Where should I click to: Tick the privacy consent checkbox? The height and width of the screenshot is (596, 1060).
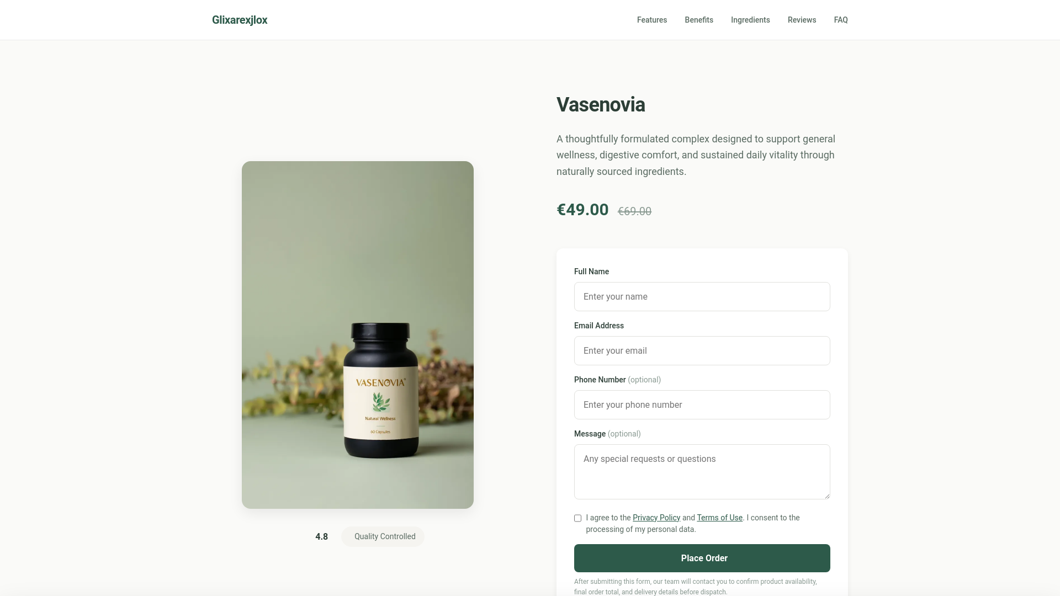[x=578, y=518]
